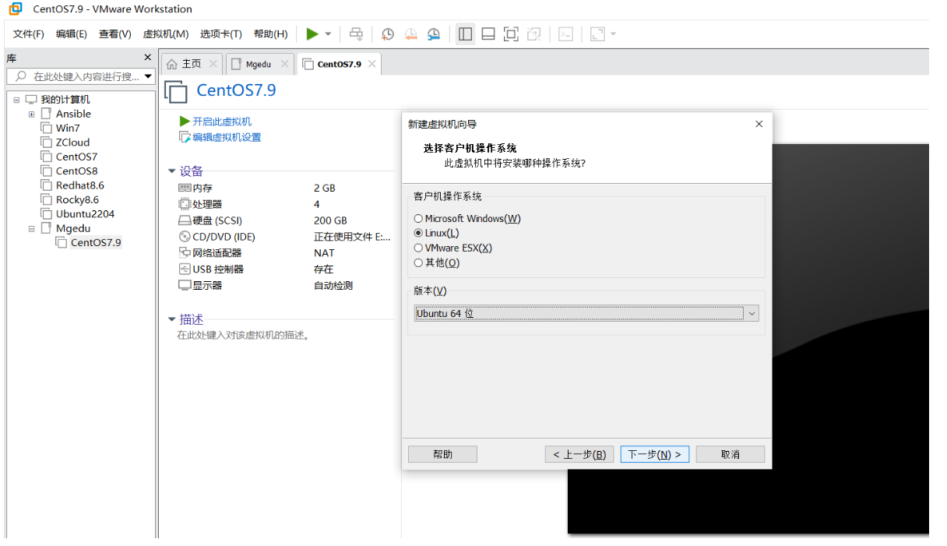Image resolution: width=947 pixels, height=546 pixels.
Task: Open the 查看(V) menu
Action: click(115, 34)
